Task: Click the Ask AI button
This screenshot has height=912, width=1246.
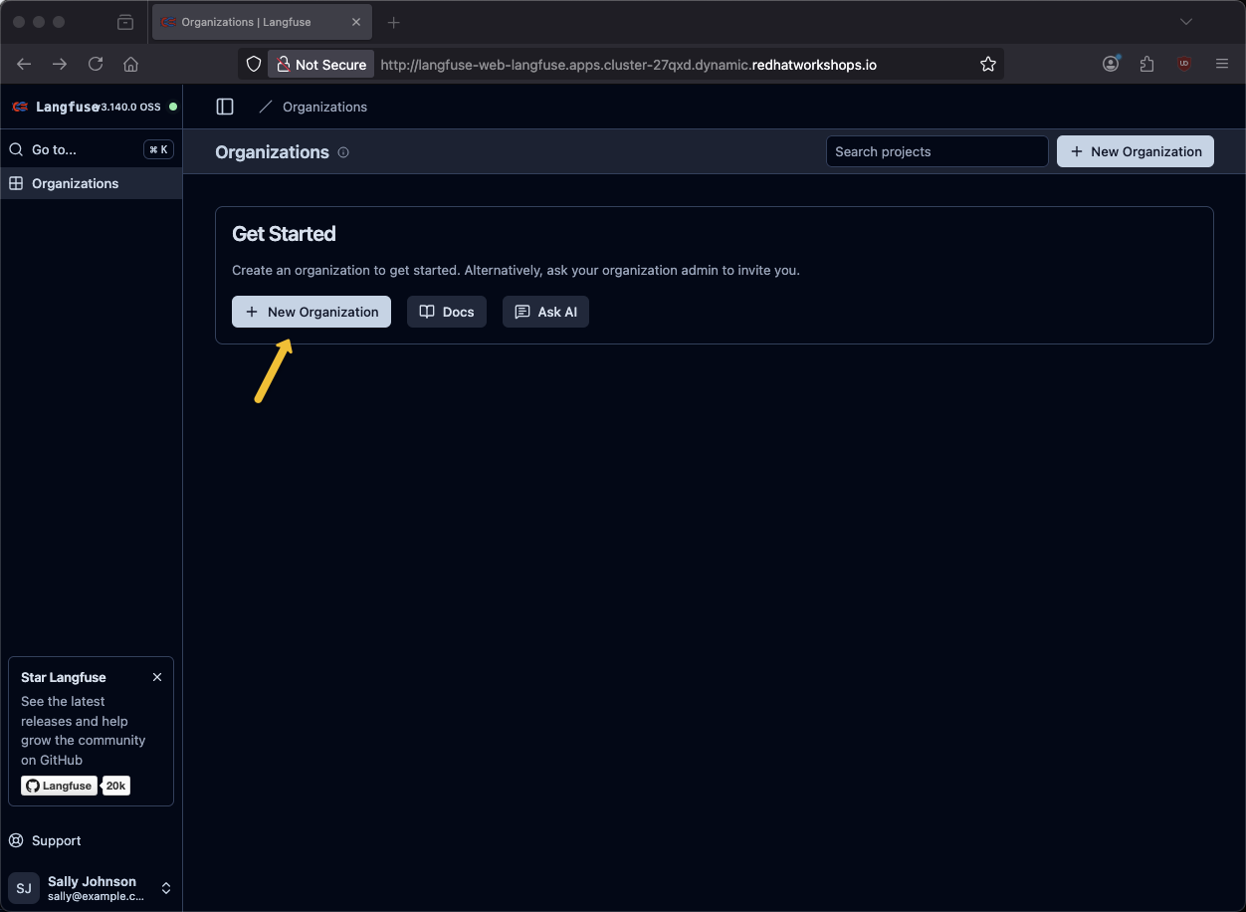Action: click(x=545, y=312)
